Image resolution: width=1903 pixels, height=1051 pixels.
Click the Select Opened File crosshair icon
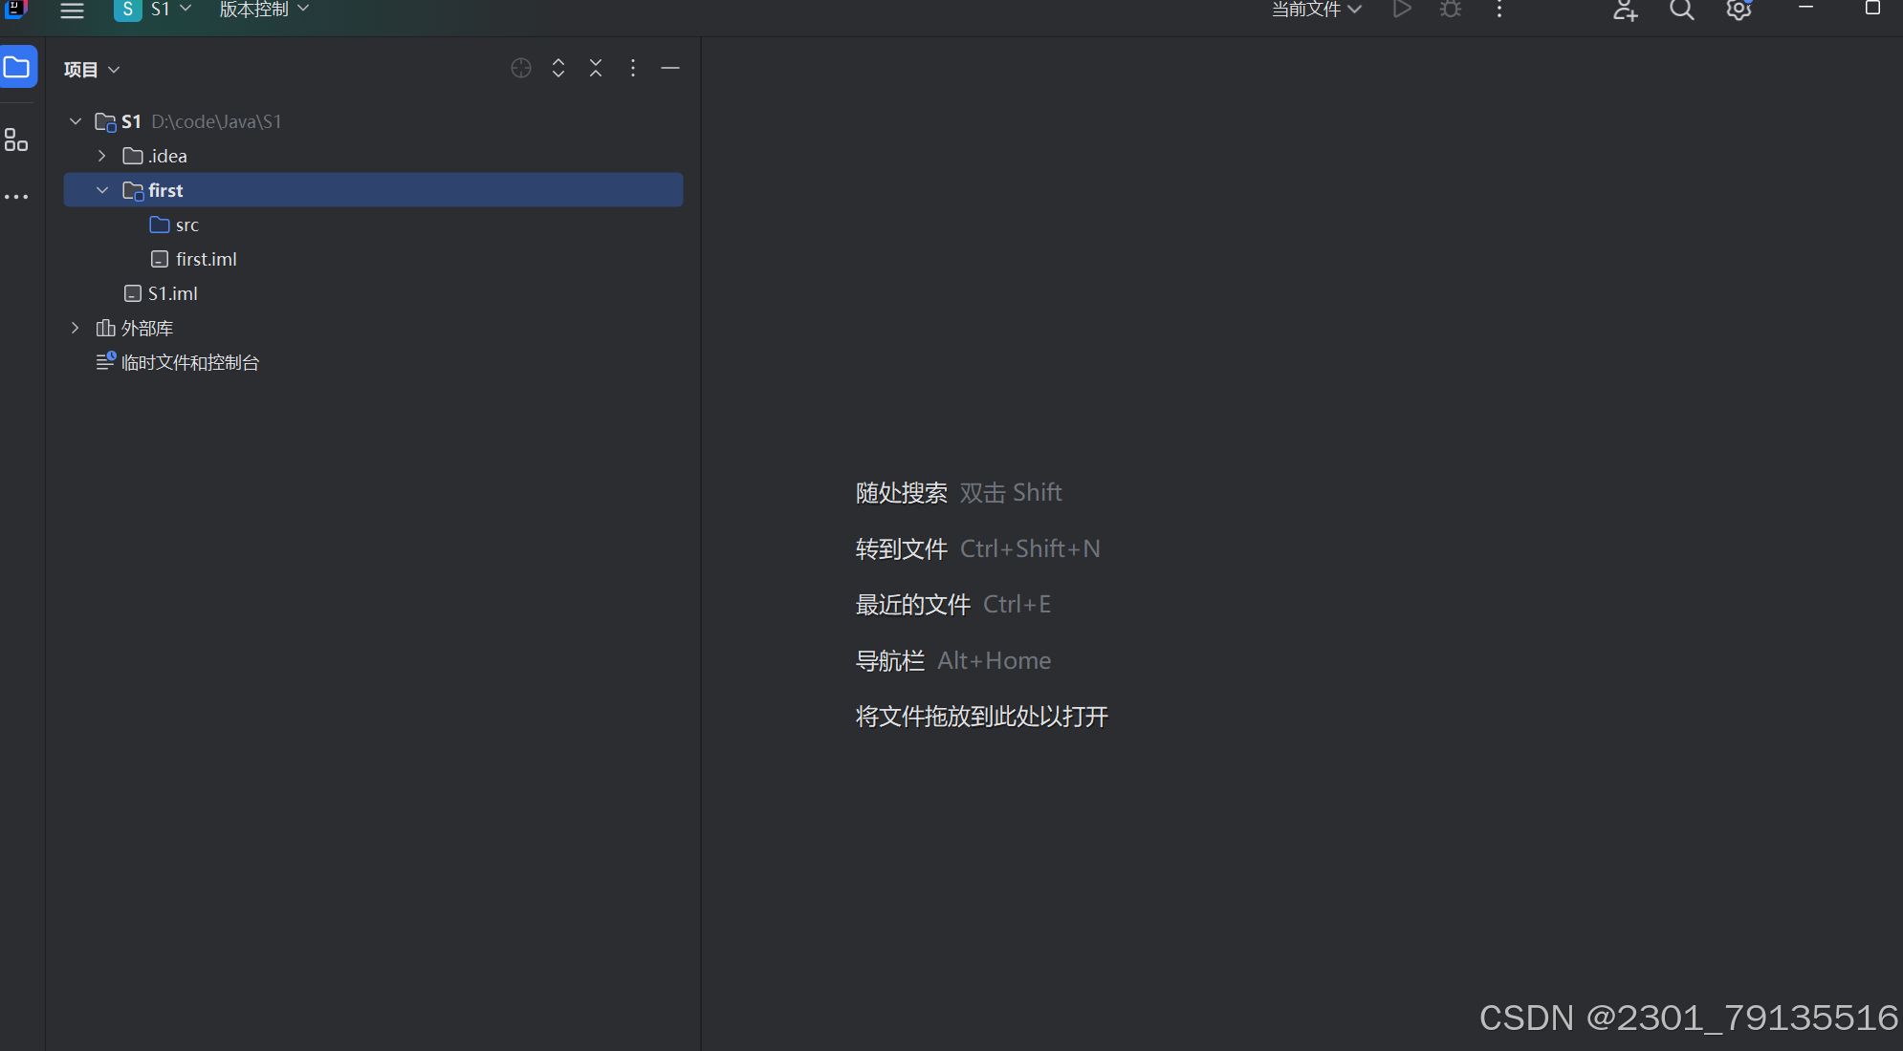tap(521, 68)
